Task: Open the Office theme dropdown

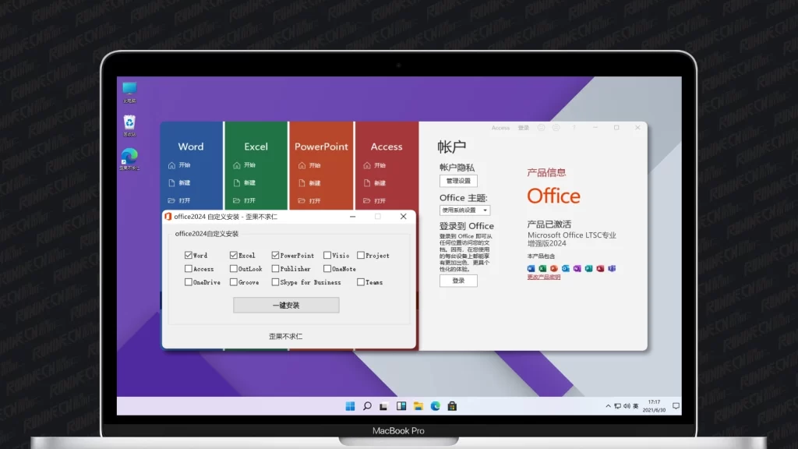Action: (x=465, y=210)
